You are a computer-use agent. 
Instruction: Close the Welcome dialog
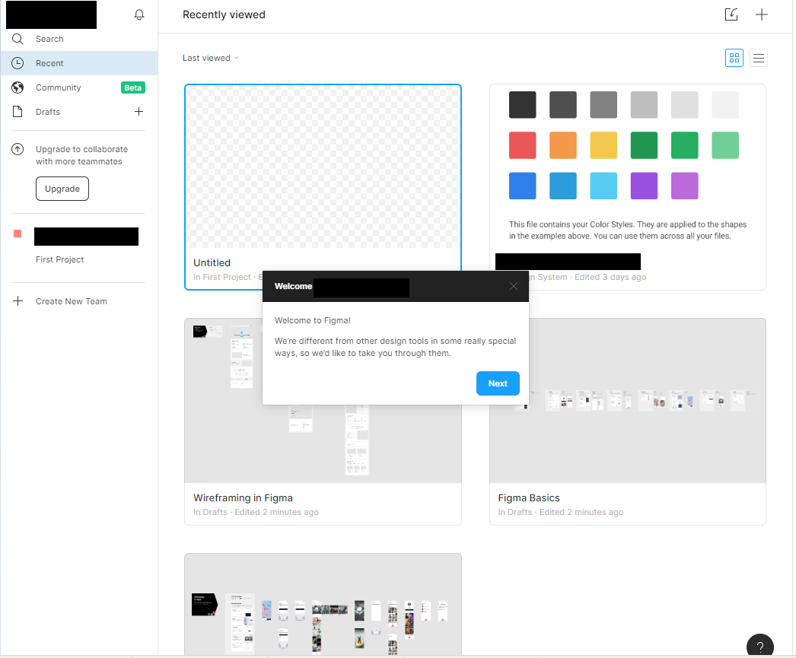coord(514,286)
